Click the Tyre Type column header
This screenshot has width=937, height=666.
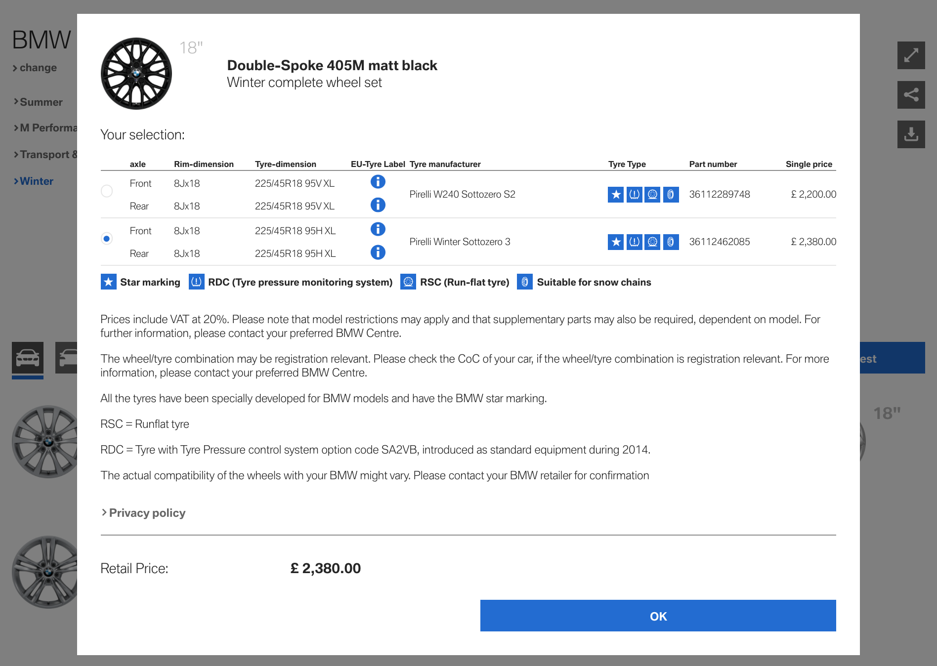627,164
